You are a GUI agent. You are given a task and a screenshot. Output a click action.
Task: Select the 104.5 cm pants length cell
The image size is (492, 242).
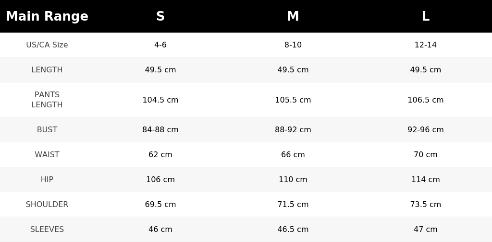tap(160, 100)
